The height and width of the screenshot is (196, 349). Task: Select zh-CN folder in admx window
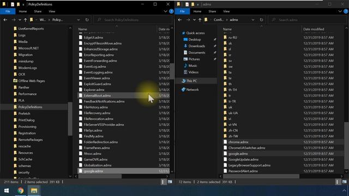tap(233, 131)
